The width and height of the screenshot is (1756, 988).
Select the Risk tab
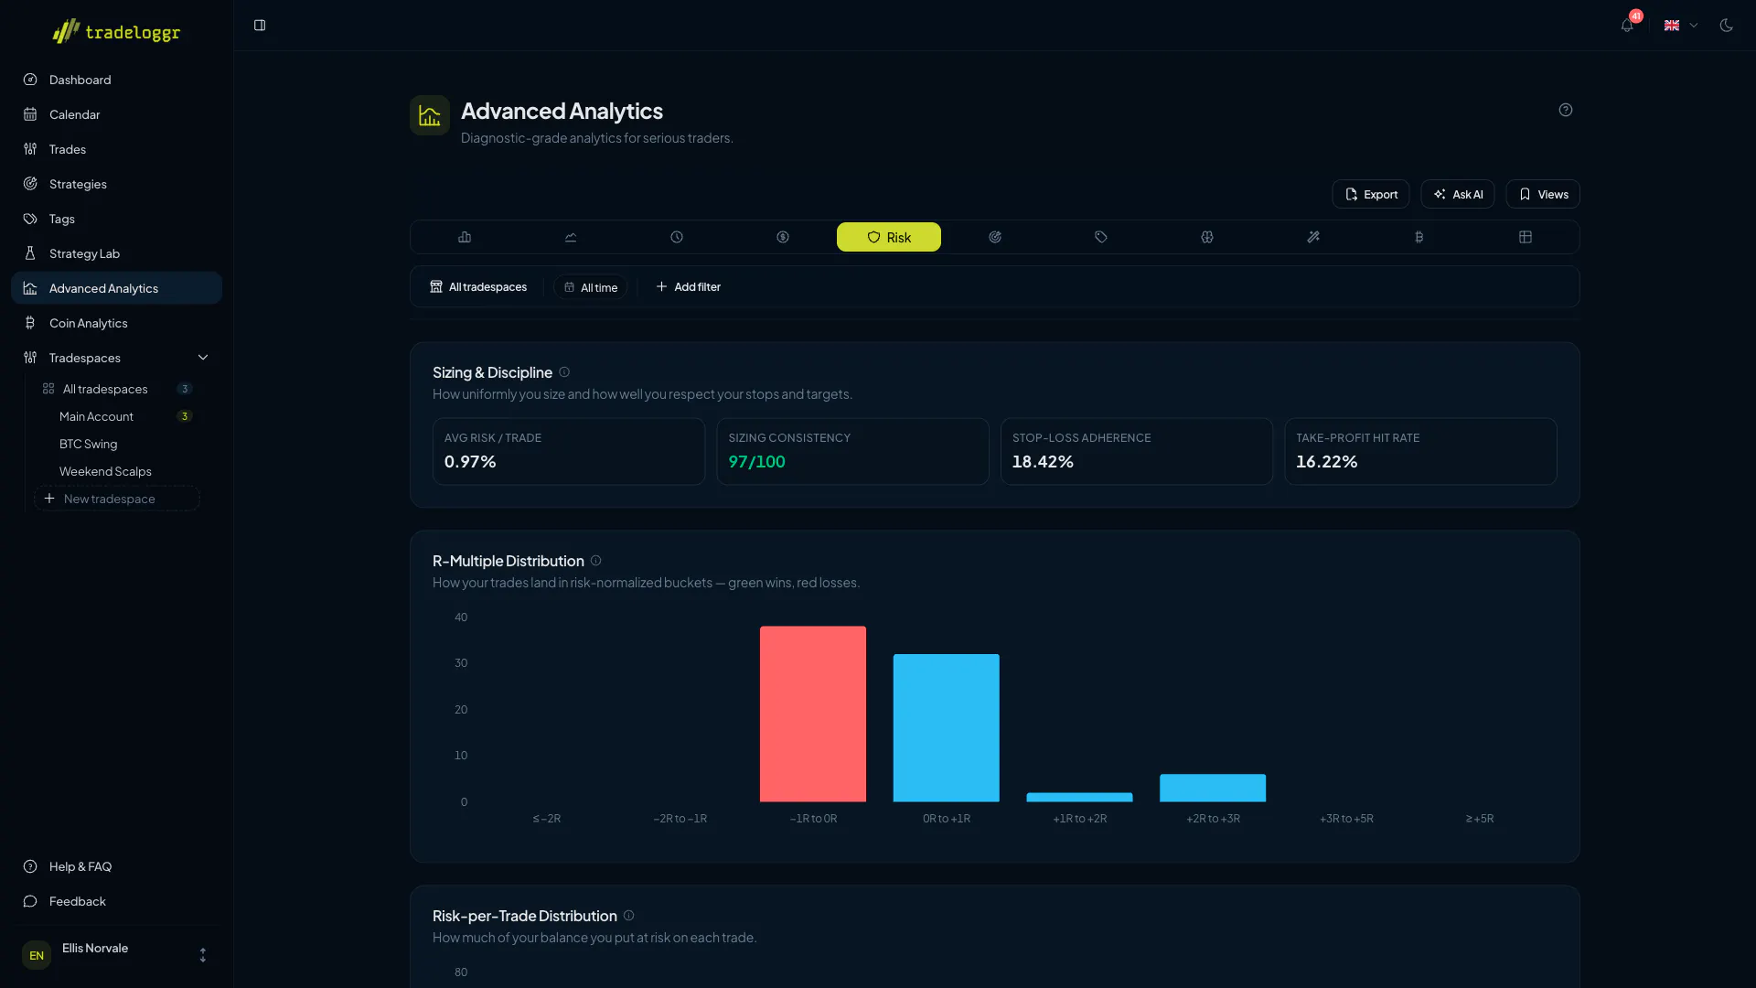[x=889, y=237]
